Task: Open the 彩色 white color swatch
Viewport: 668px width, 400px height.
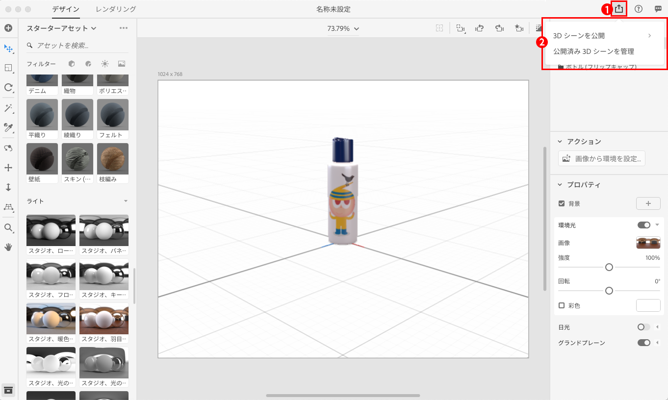Action: (648, 305)
